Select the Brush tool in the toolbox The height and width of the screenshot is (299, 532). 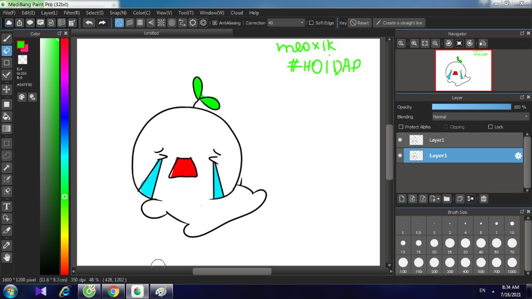(x=7, y=38)
